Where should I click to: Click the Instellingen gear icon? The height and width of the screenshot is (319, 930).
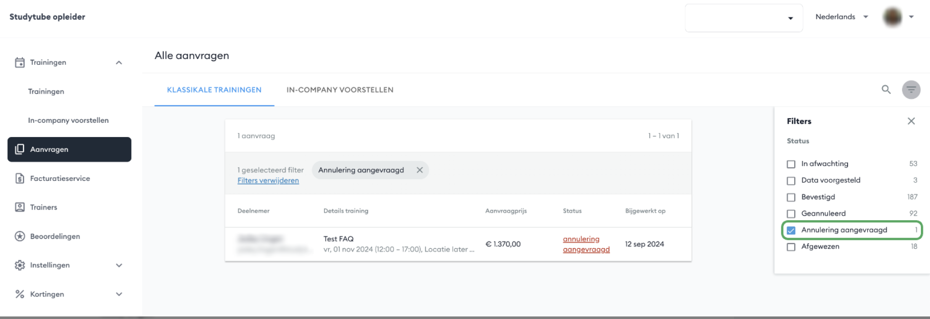pos(20,265)
